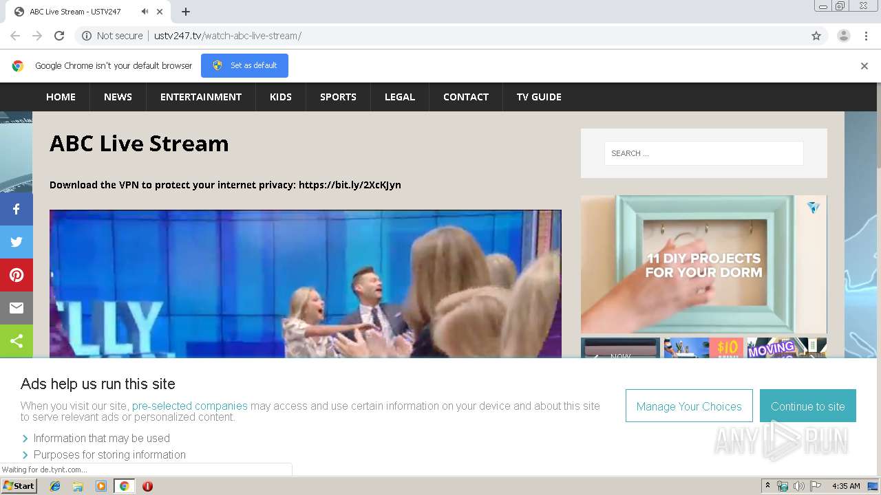Screen dimensions: 881x495
Task: Mute tab using speaker icon
Action: [145, 12]
